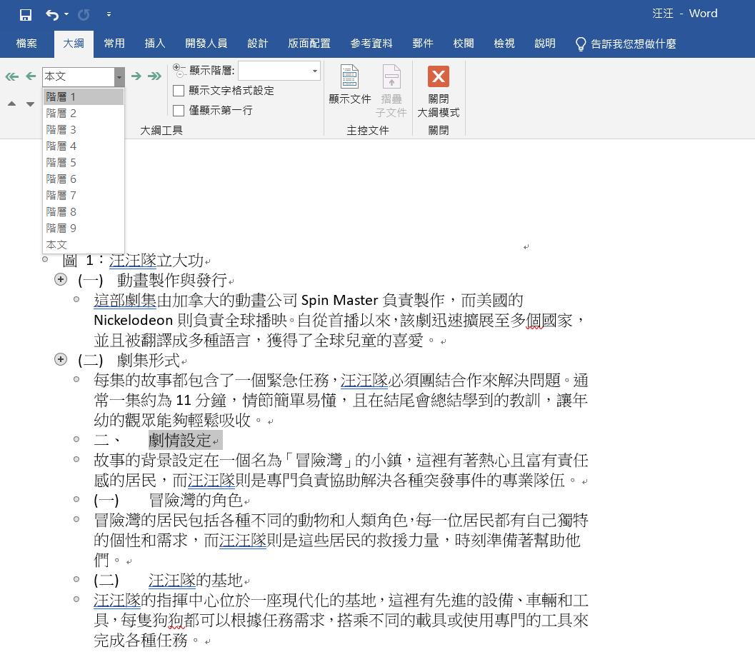The width and height of the screenshot is (755, 652).
Task: Close outline view with 關閉大綱模式
Action: coord(438,91)
